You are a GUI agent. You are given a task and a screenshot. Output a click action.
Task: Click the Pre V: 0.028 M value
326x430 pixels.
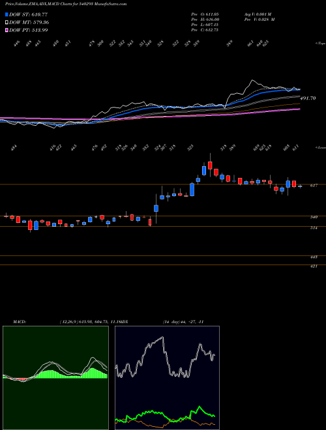point(259,20)
